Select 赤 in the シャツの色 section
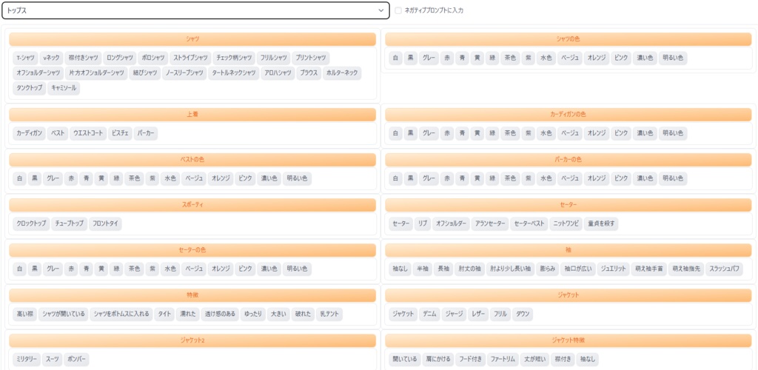 click(447, 58)
